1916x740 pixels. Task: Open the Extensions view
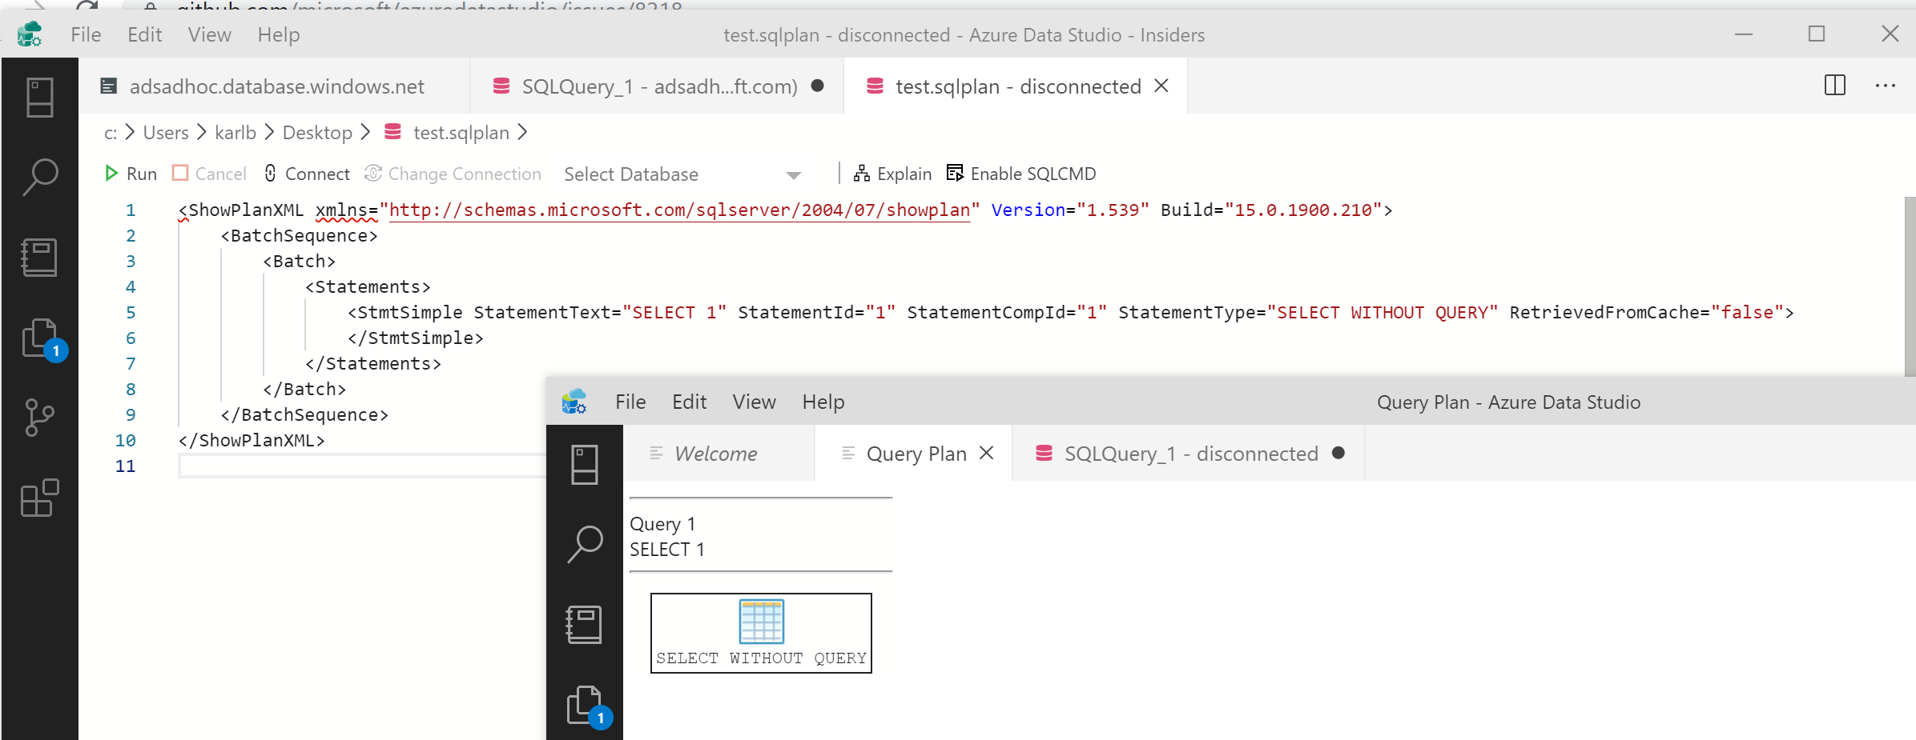pyautogui.click(x=39, y=498)
